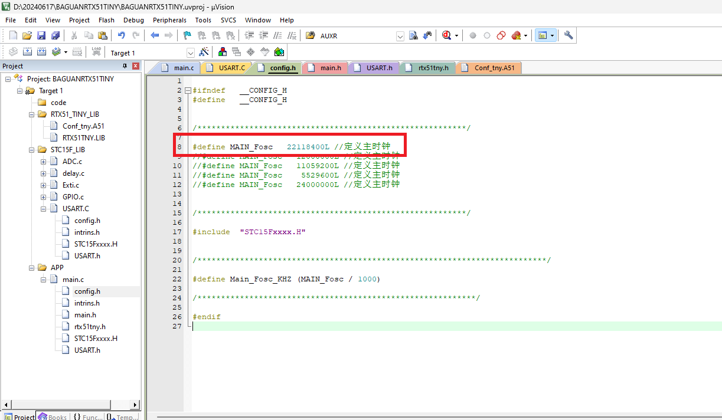Viewport: 722px width, 420px height.
Task: Open debug session dropdown arrow
Action: coord(457,35)
